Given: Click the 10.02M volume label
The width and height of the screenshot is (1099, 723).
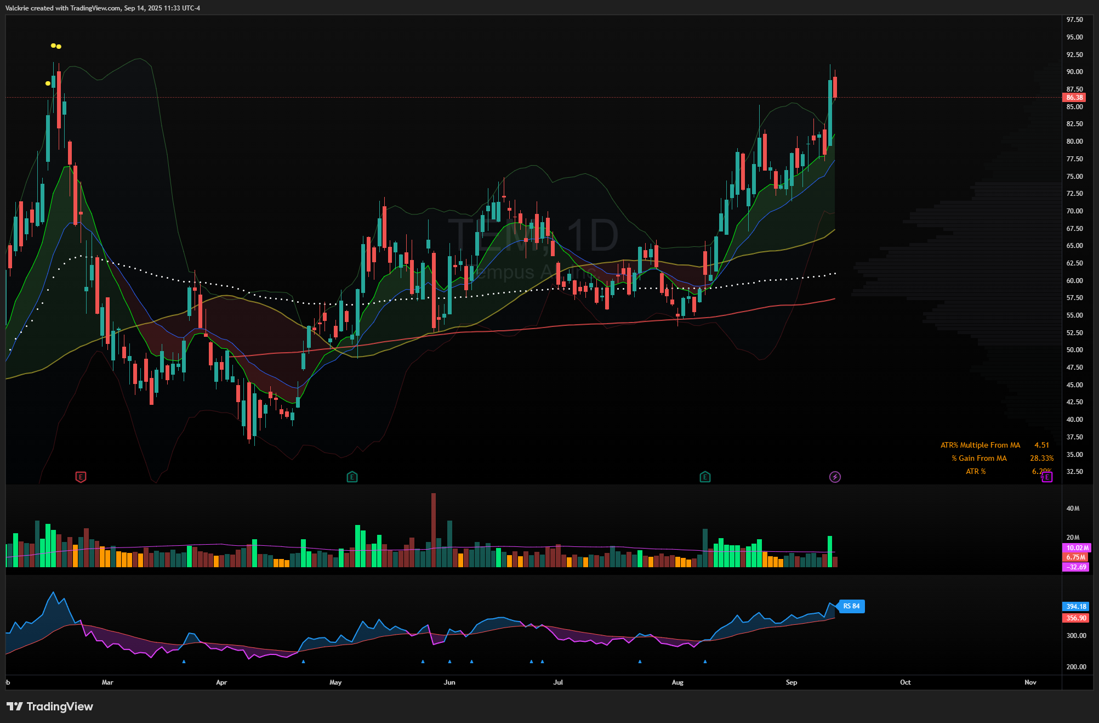Looking at the screenshot, I should pos(1077,548).
